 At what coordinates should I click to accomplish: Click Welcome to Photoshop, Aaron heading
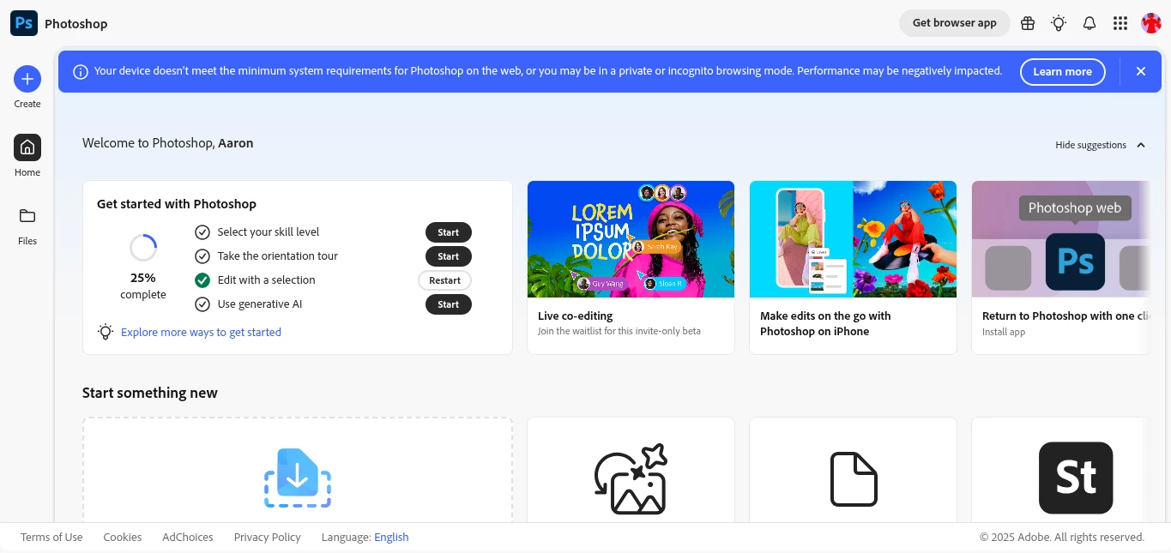(x=168, y=143)
